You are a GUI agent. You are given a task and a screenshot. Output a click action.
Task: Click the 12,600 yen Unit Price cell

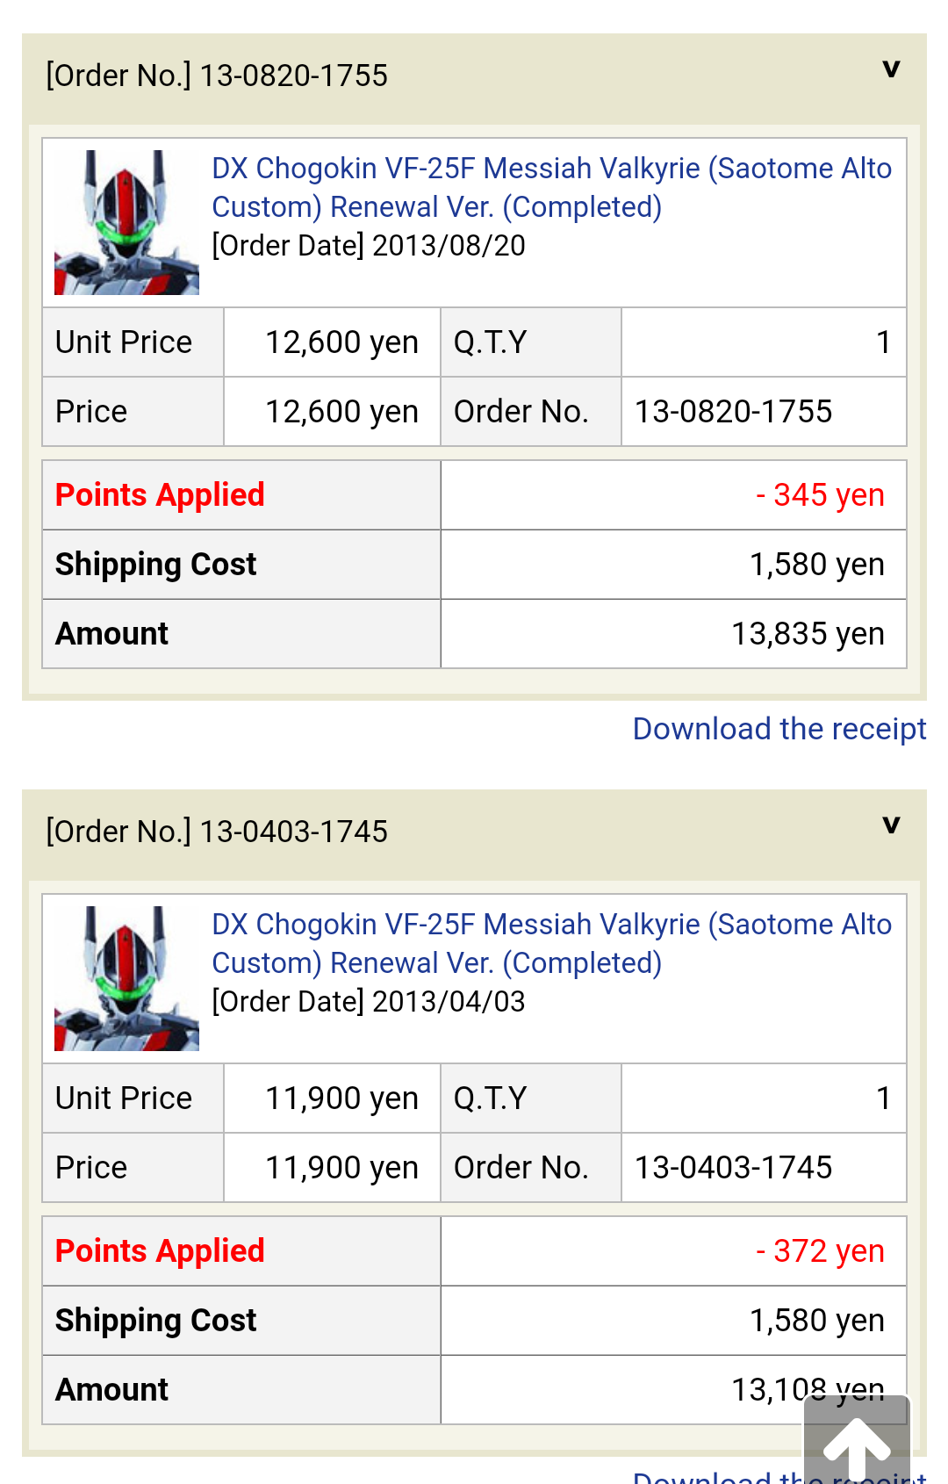coord(332,342)
